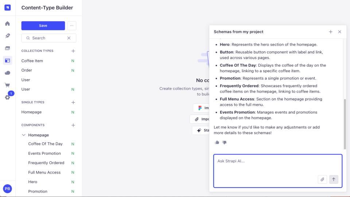Close the Strapi AI chat panel
The image size is (350, 197).
[x=339, y=32]
